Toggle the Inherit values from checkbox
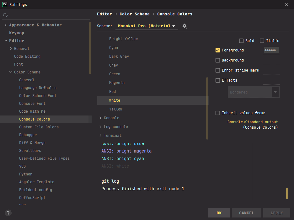Screen dimensions: 294x220 click(x=218, y=113)
